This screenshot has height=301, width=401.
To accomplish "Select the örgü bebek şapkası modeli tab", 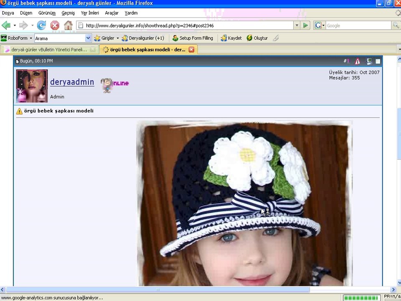I will [148, 50].
